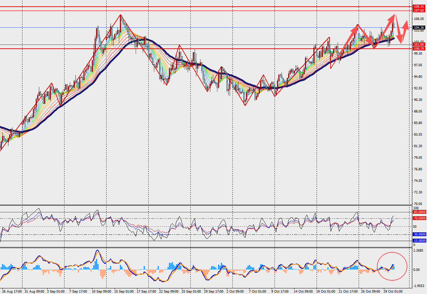Click the 85.80 price axis value
This screenshot has width=427, height=294.
(418, 123)
